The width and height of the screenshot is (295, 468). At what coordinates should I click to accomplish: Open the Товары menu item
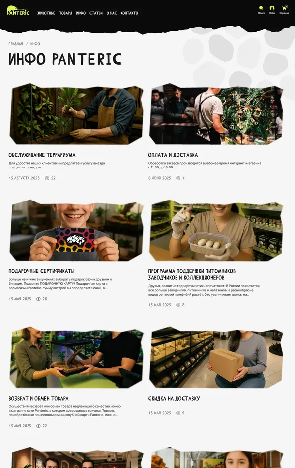point(65,13)
